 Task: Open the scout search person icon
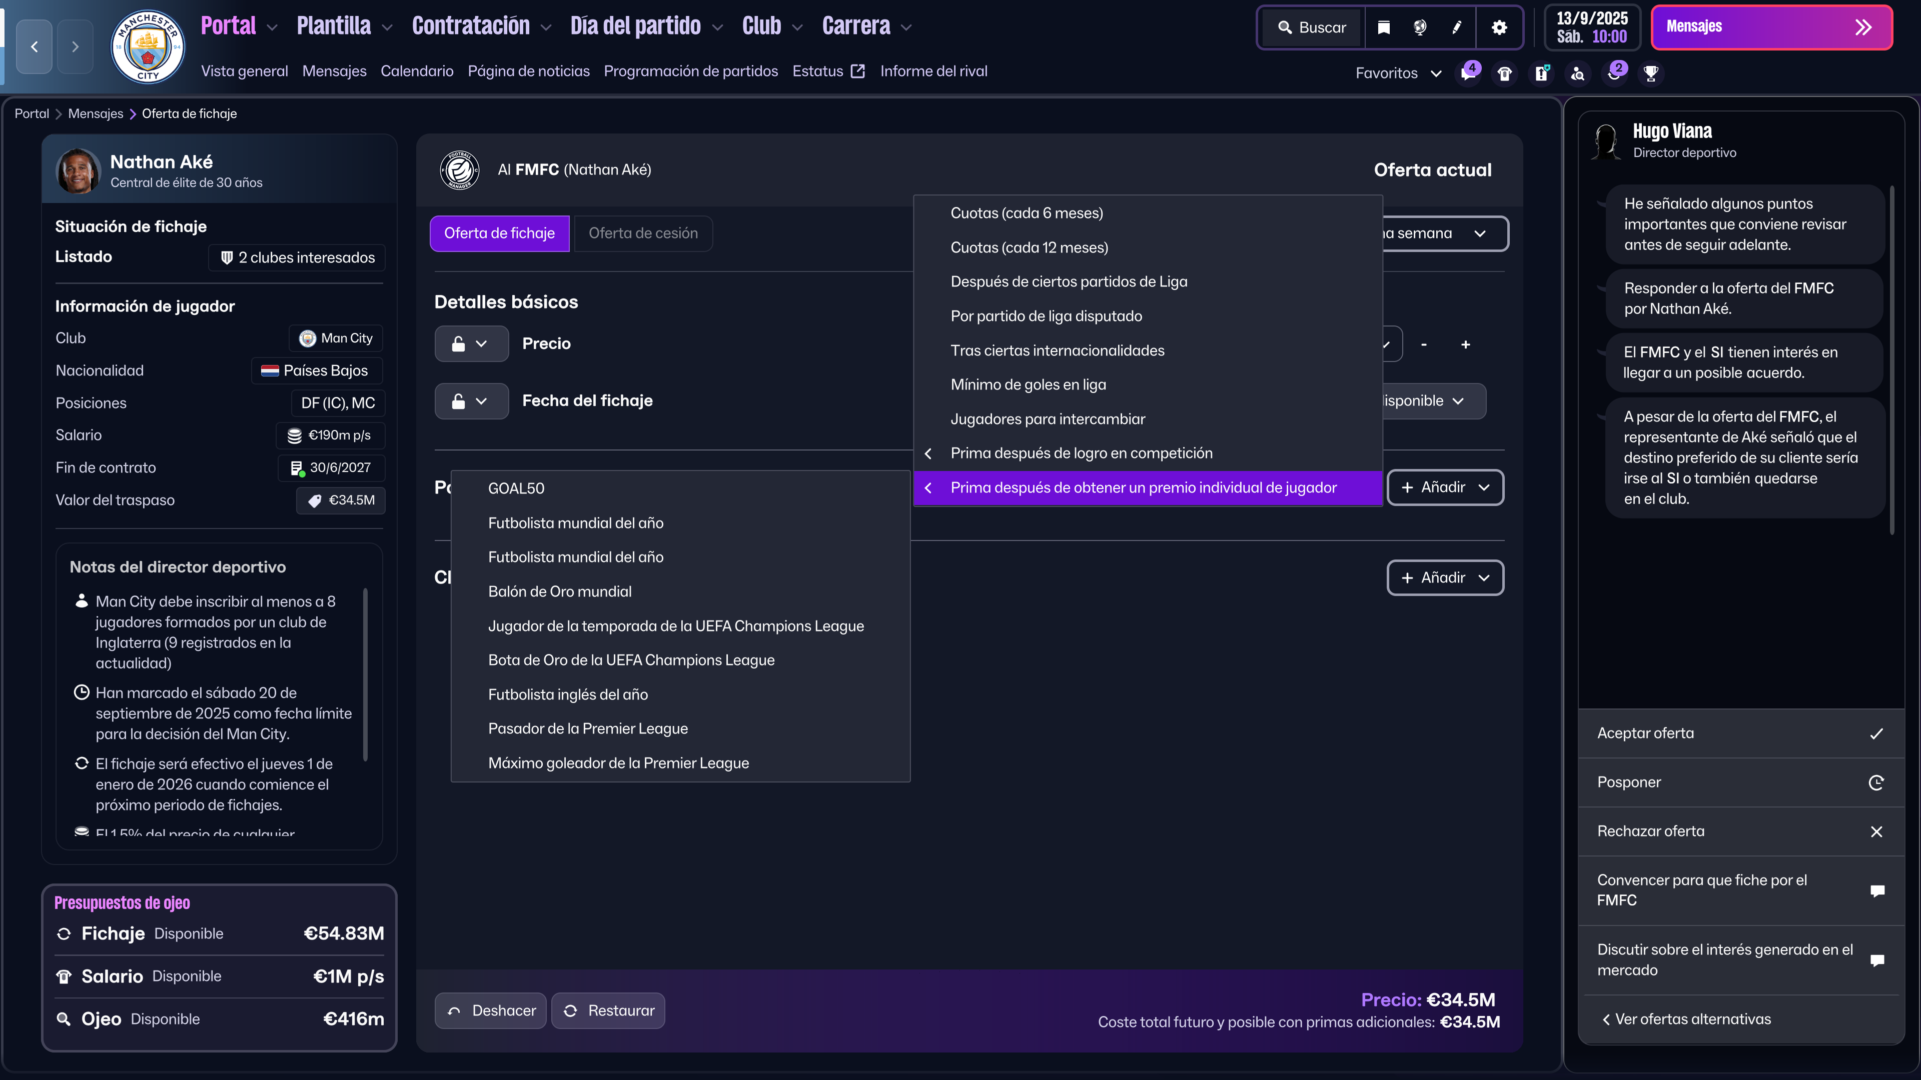tap(1578, 73)
